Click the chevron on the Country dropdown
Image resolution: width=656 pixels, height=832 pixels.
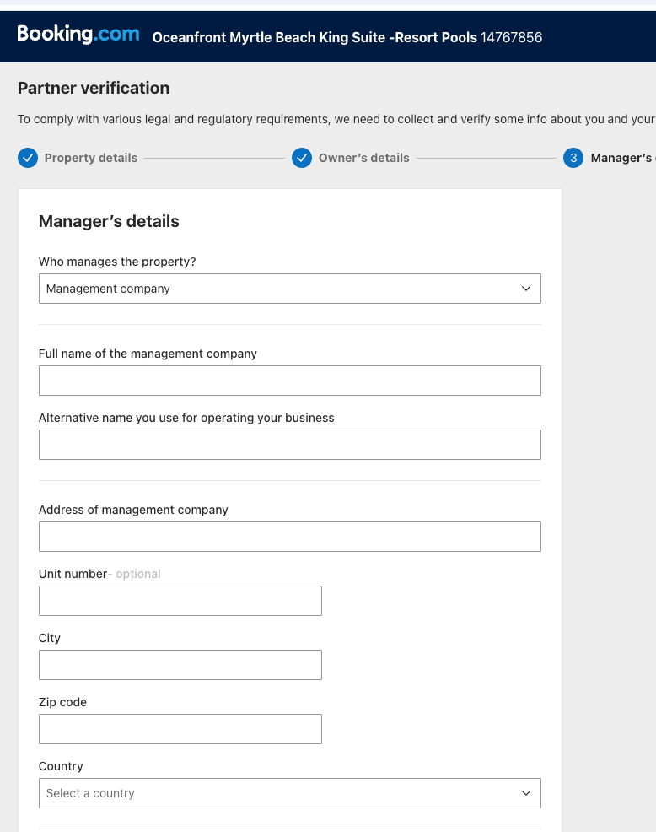tap(525, 793)
